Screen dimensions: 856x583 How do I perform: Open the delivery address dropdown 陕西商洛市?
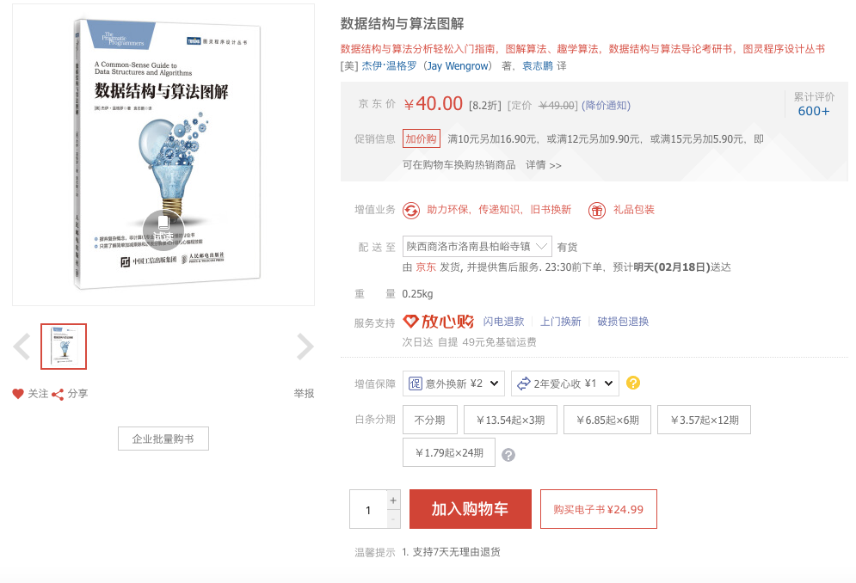[477, 247]
